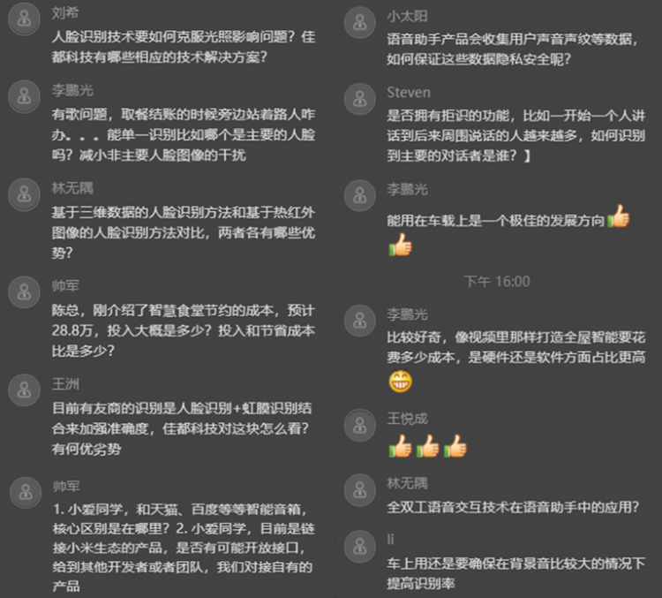Click the username 李鹏光 above 有歌问题

point(72,90)
